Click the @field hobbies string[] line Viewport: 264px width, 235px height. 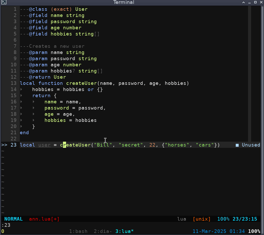(60, 34)
